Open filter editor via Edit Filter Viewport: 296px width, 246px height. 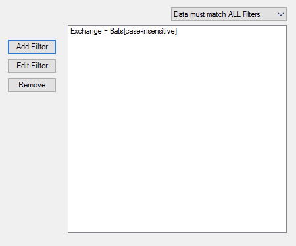[x=32, y=66]
